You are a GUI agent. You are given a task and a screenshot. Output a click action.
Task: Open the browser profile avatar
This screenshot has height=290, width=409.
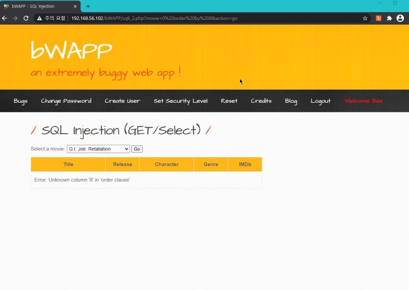click(400, 18)
